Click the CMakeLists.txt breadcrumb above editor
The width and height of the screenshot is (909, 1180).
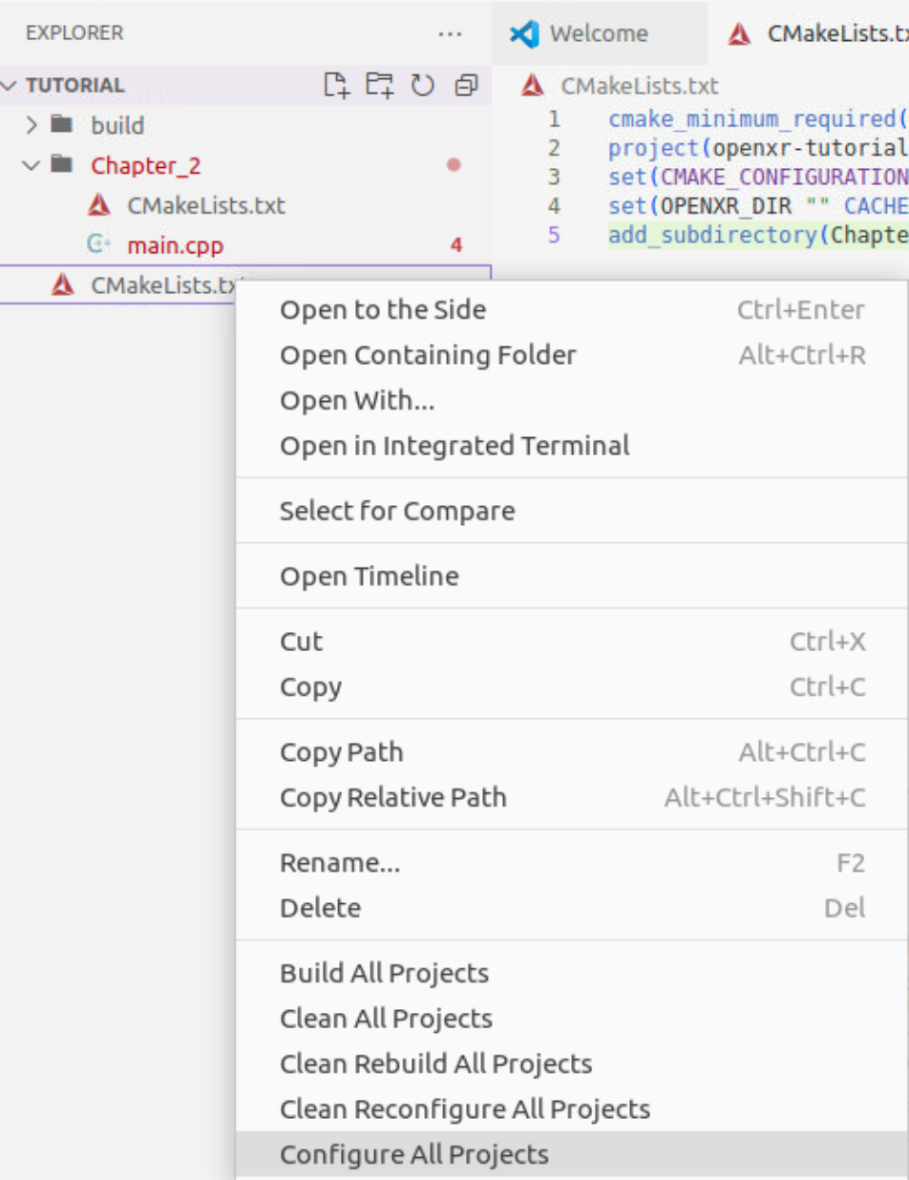(x=639, y=85)
